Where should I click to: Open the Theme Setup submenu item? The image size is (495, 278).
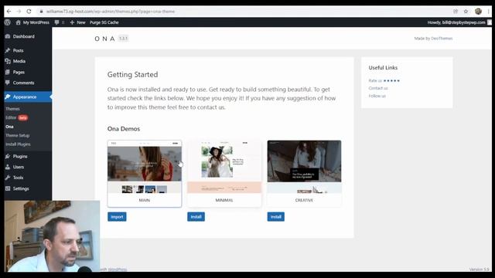[x=17, y=136]
